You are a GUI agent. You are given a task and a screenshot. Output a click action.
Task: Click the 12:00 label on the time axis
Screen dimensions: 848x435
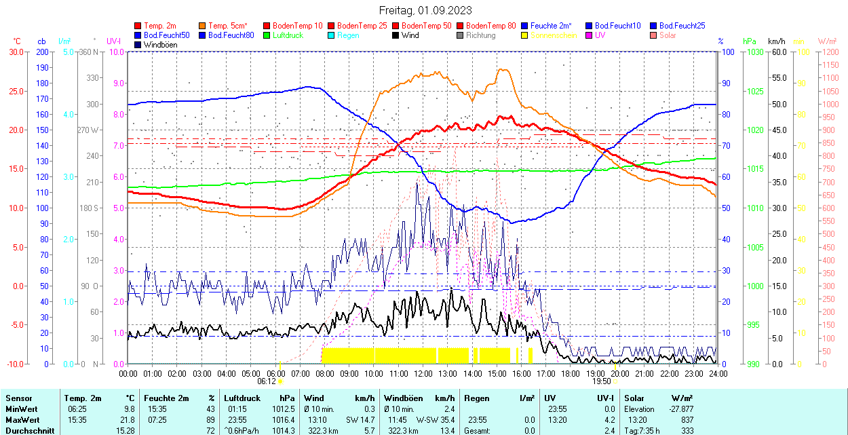point(423,373)
